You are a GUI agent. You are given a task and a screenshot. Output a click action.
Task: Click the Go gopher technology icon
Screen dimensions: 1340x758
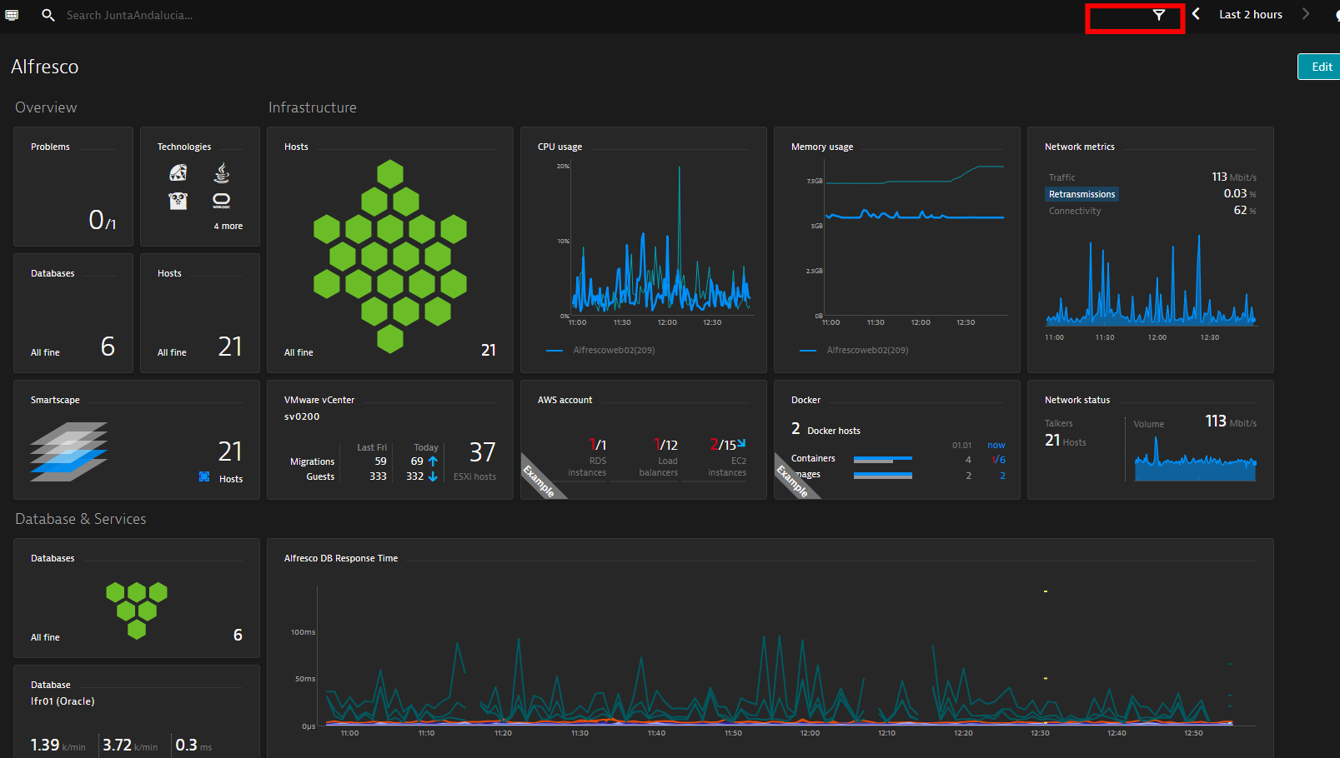(x=178, y=201)
